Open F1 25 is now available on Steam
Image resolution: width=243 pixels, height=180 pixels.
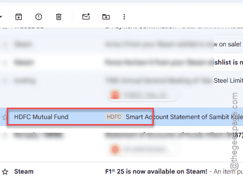click(x=156, y=171)
